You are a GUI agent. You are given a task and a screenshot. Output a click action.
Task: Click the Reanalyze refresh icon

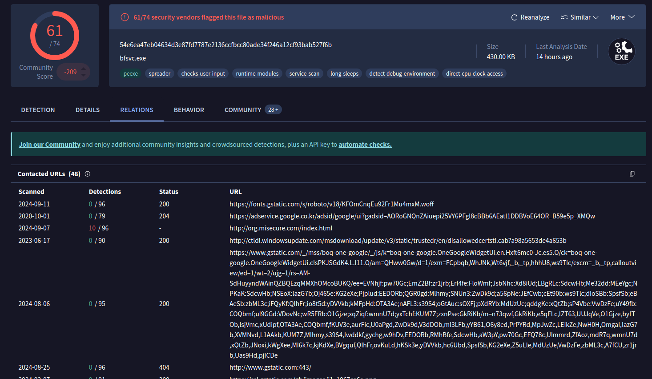(x=514, y=17)
